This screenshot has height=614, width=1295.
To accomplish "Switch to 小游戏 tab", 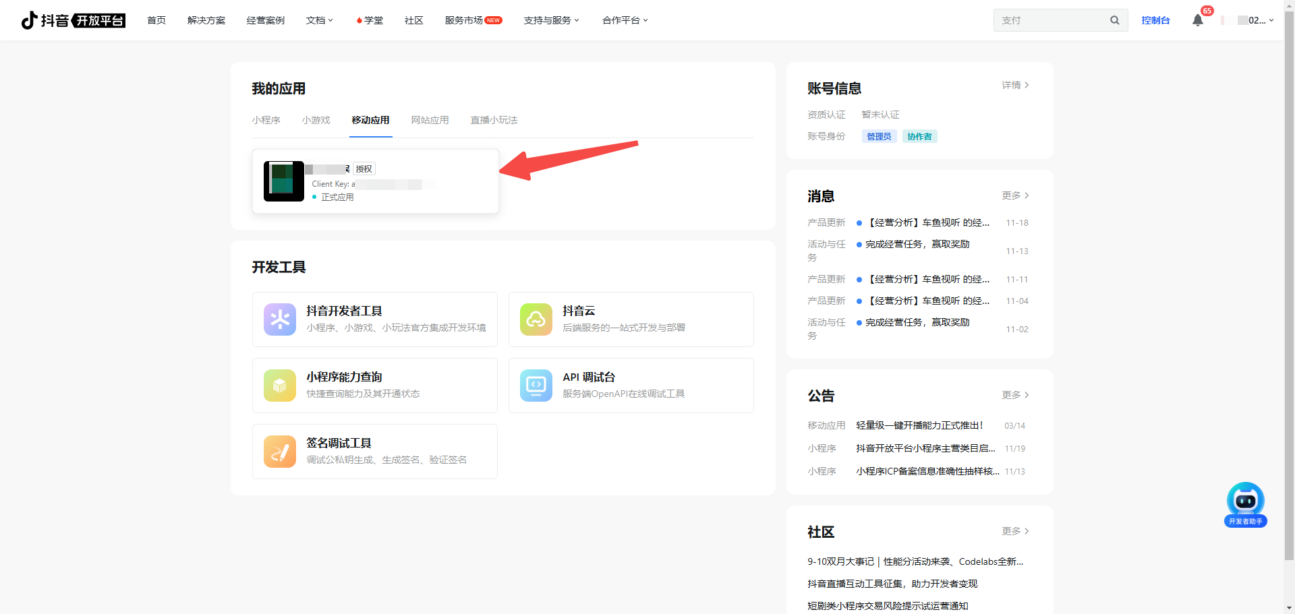I will [316, 120].
